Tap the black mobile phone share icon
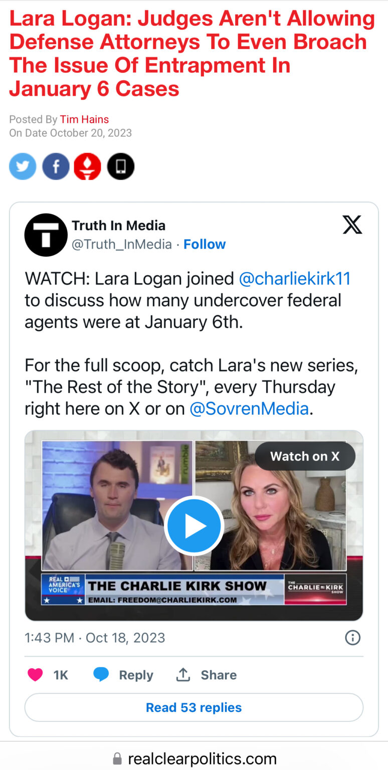The image size is (388, 770). click(x=121, y=166)
